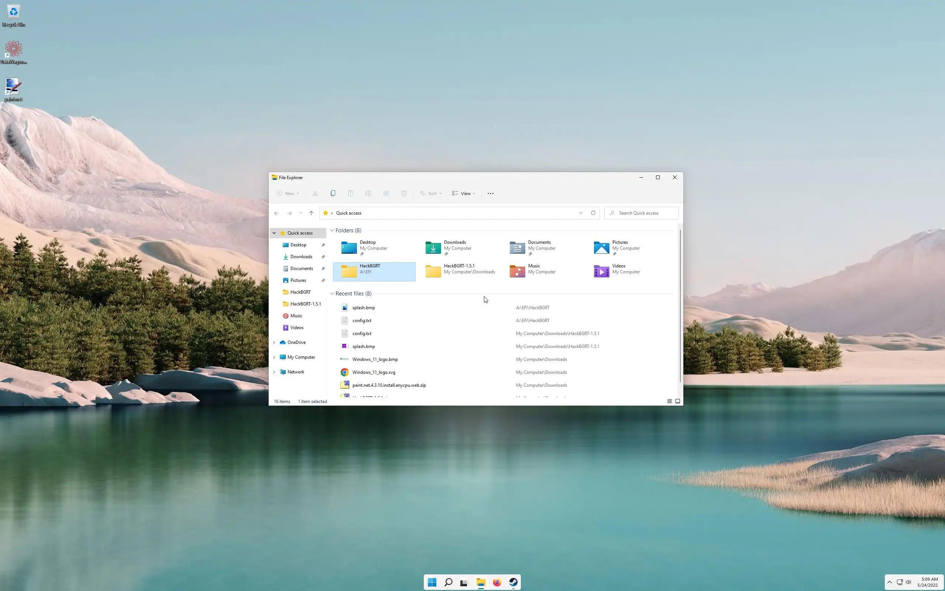This screenshot has width=945, height=591.
Task: Open address bar history dropdown
Action: click(x=581, y=213)
